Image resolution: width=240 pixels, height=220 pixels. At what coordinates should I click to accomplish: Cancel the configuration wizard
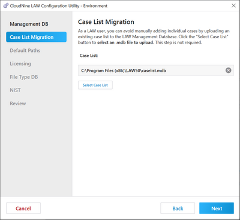click(x=23, y=209)
